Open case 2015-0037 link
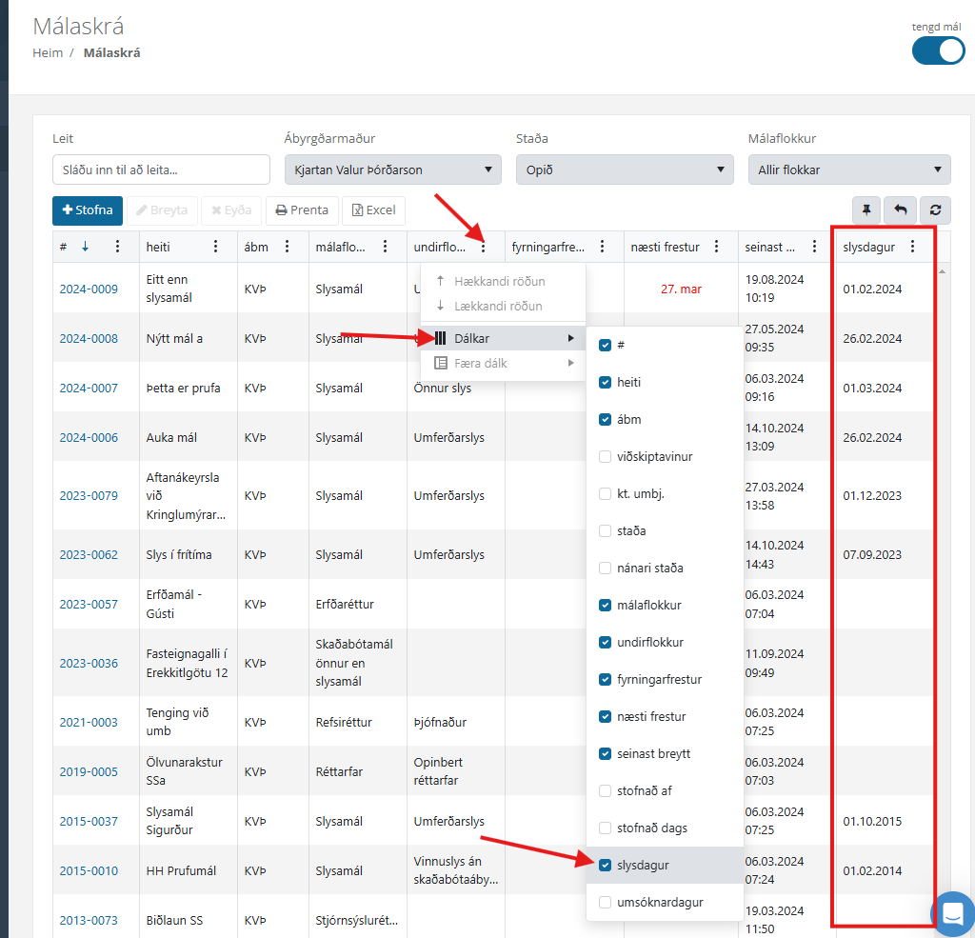 click(89, 821)
